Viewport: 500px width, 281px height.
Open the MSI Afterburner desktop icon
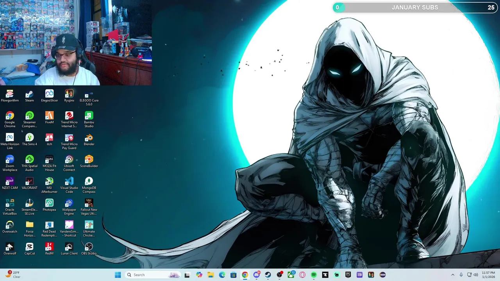[49, 185]
